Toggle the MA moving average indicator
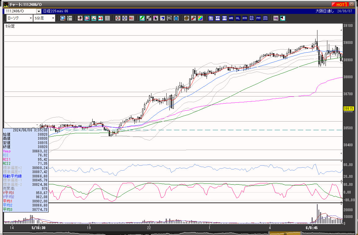The image size is (358, 235). coord(218,18)
